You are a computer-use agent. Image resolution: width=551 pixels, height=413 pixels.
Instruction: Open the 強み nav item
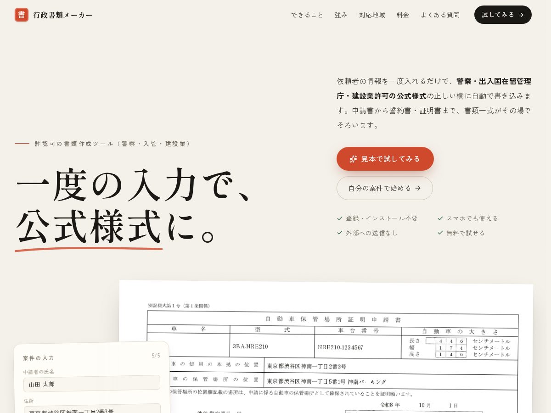pos(341,15)
